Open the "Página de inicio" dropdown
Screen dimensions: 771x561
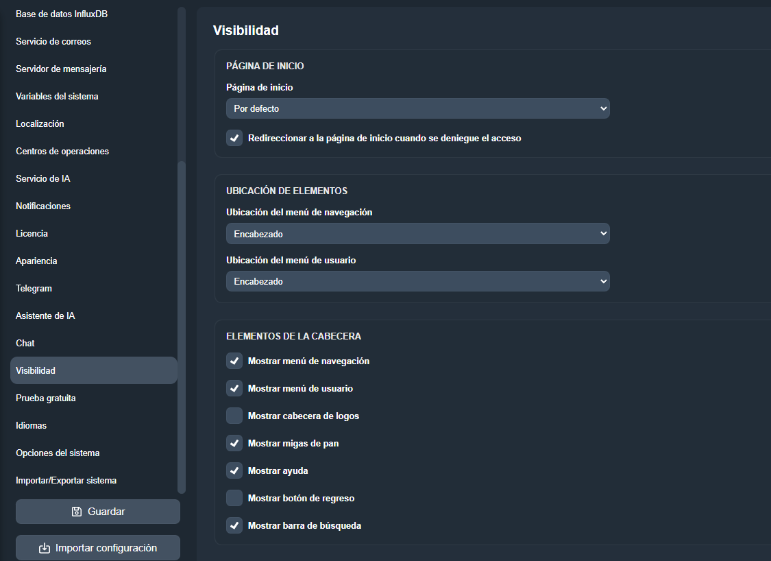[x=418, y=108]
